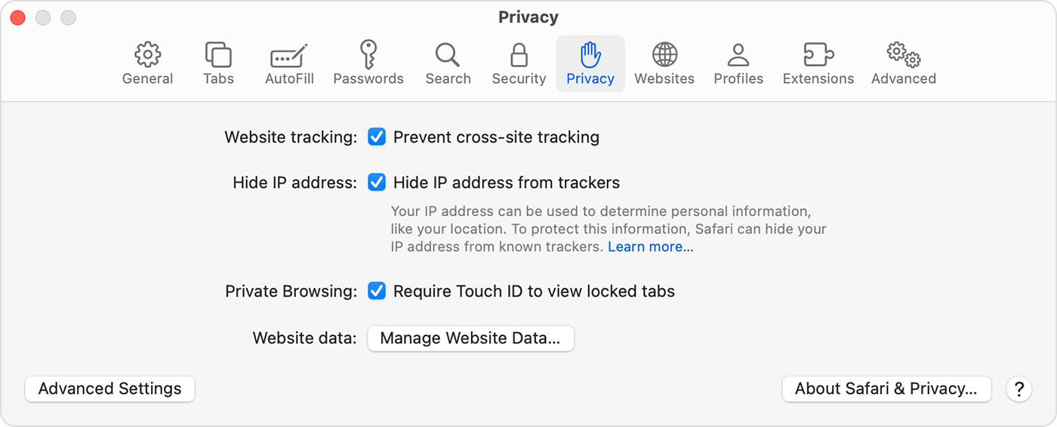The width and height of the screenshot is (1057, 427).
Task: Disable Require Touch ID for locked tabs
Action: 377,291
